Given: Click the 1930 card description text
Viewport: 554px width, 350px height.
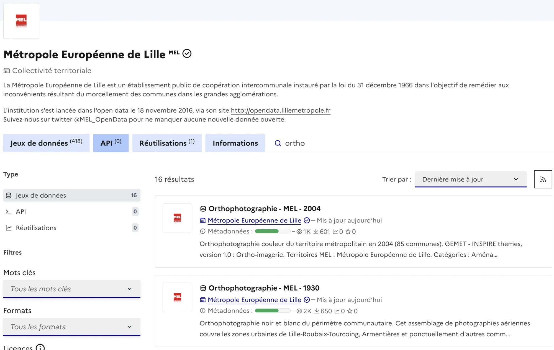Looking at the screenshot, I should (x=365, y=329).
